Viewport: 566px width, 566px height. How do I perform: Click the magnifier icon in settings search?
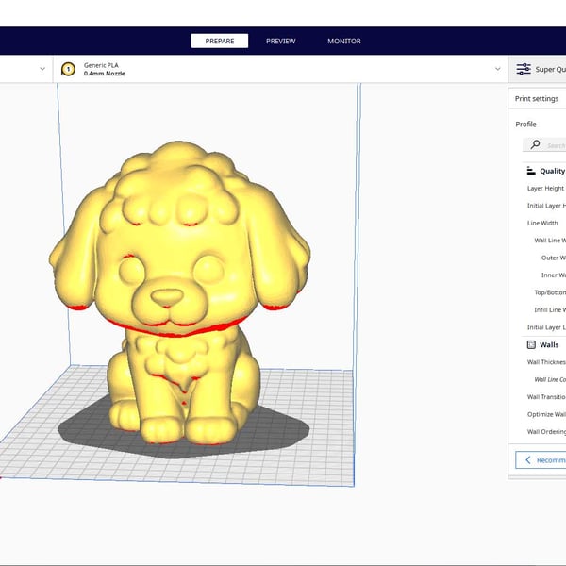pyautogui.click(x=535, y=144)
